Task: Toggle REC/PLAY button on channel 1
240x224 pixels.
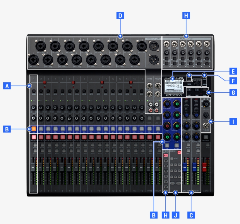Action: coord(34,137)
